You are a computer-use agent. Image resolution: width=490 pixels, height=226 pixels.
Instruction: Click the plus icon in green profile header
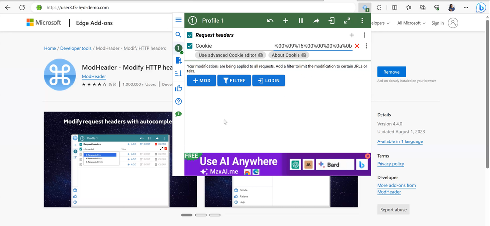(x=286, y=21)
